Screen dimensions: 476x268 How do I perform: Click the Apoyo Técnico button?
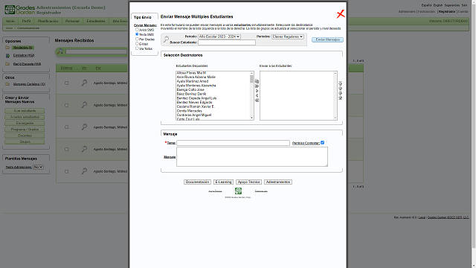coord(248,182)
